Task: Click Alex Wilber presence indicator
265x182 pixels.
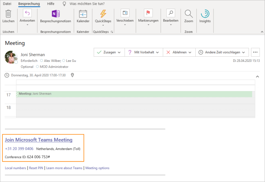Action: pyautogui.click(x=41, y=60)
